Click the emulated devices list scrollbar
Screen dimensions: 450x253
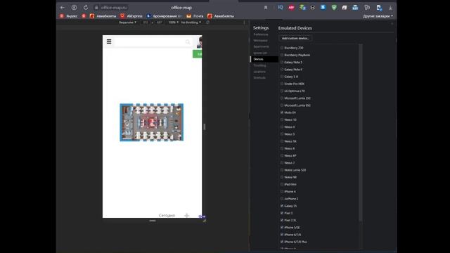361,133
